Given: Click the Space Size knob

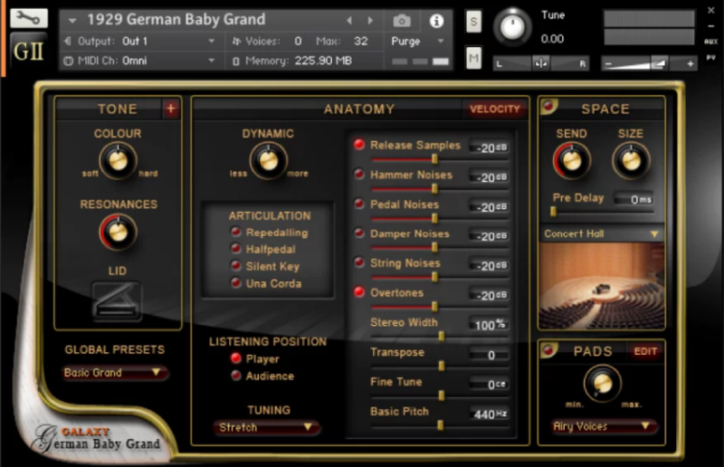Looking at the screenshot, I should click(631, 161).
